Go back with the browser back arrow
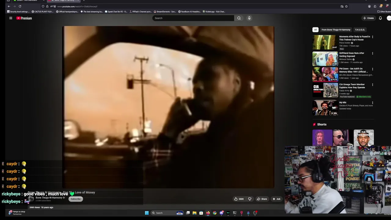The height and width of the screenshot is (220, 391). pos(9,6)
